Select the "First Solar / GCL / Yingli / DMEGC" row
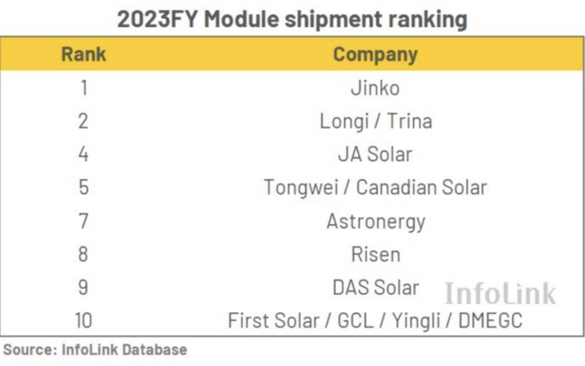This screenshot has width=585, height=366. click(374, 320)
